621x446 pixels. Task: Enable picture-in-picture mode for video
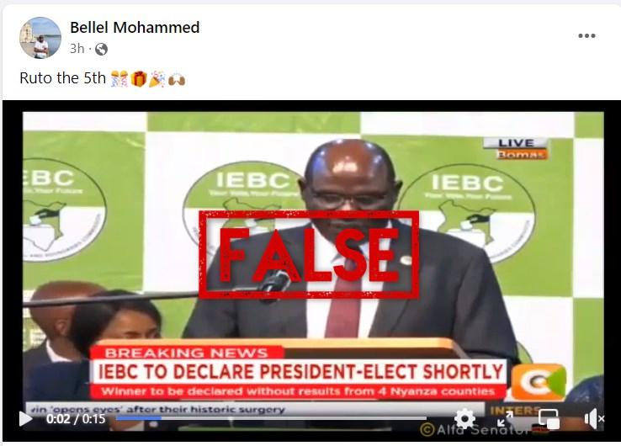(549, 419)
